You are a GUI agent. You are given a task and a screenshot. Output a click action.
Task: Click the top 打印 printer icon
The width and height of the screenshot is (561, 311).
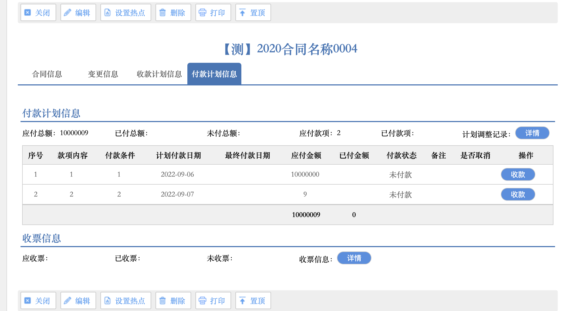[202, 12]
